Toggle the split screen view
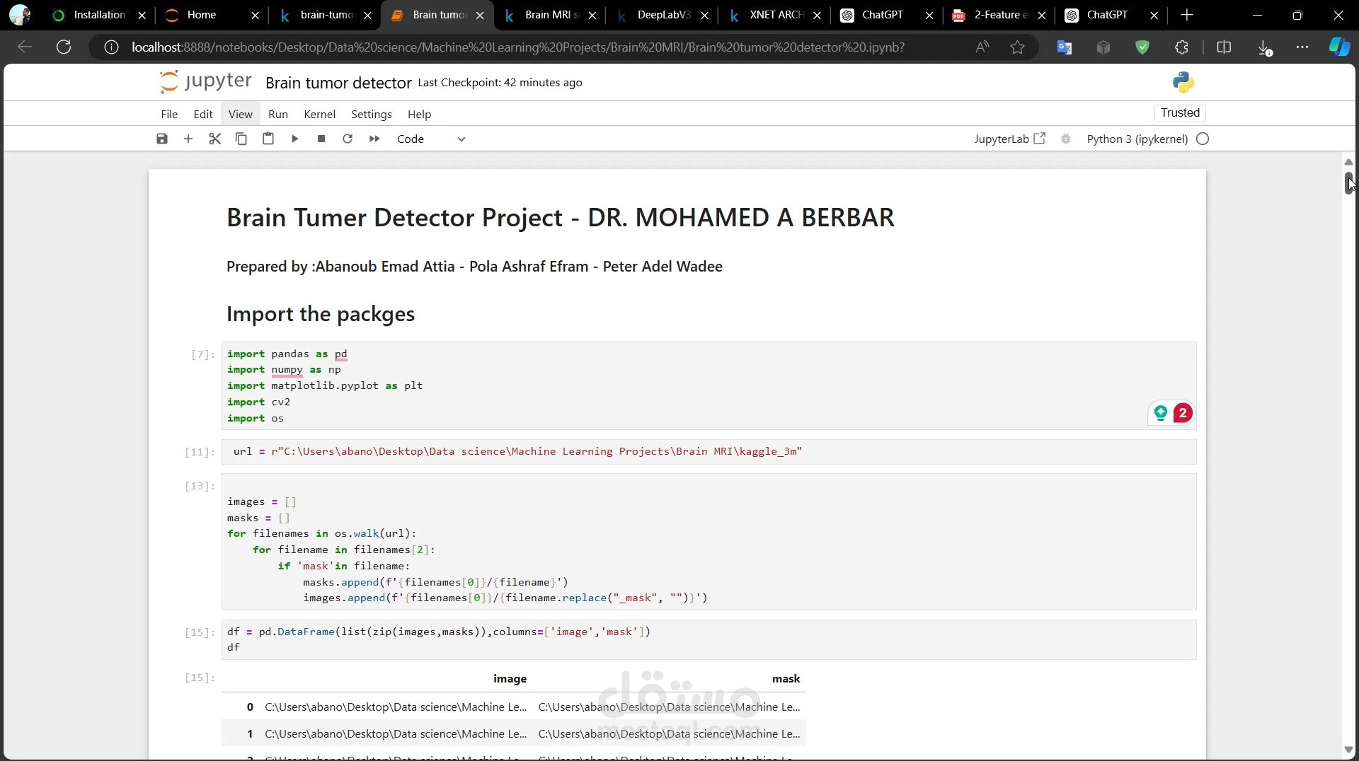Screen dimensions: 1359x761 click(x=1224, y=47)
